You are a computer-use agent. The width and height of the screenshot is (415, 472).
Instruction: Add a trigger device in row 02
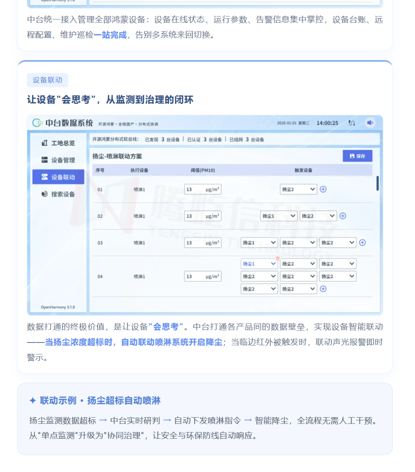(x=343, y=216)
